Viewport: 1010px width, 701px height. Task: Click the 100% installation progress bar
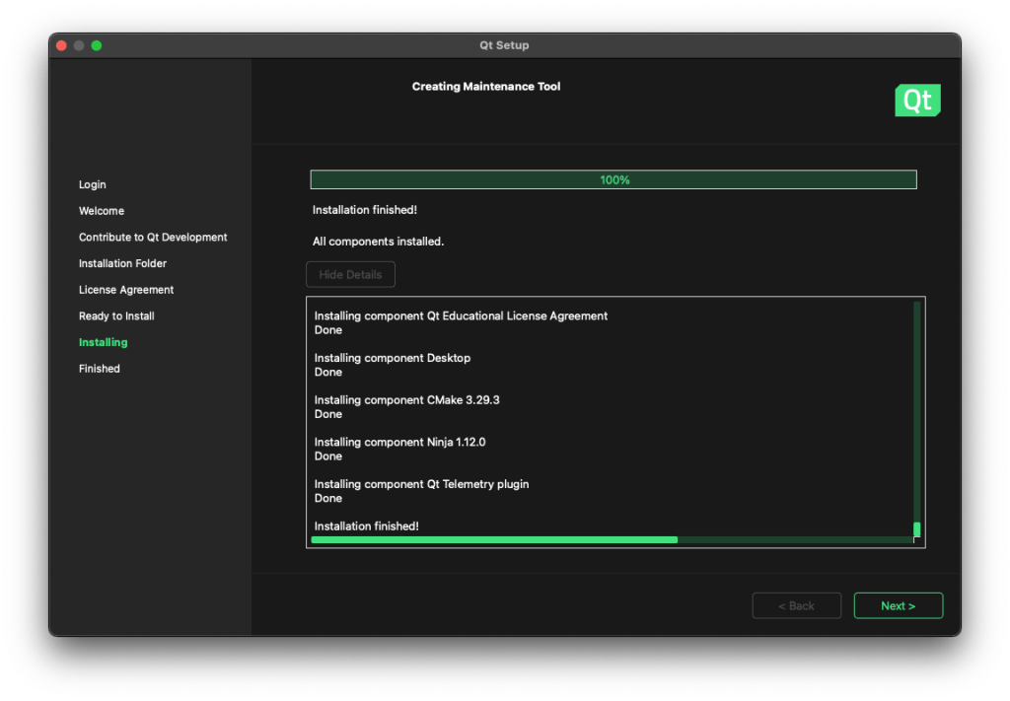click(x=613, y=180)
